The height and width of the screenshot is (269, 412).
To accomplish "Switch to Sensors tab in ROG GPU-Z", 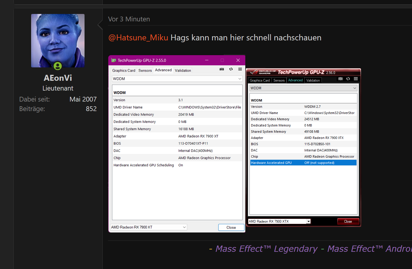I will (279, 80).
